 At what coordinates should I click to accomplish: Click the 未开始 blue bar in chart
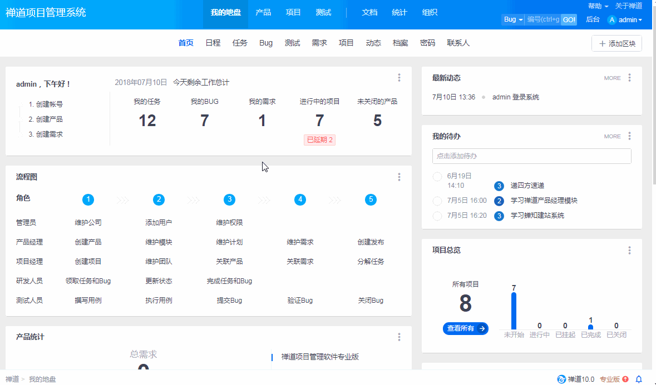514,311
